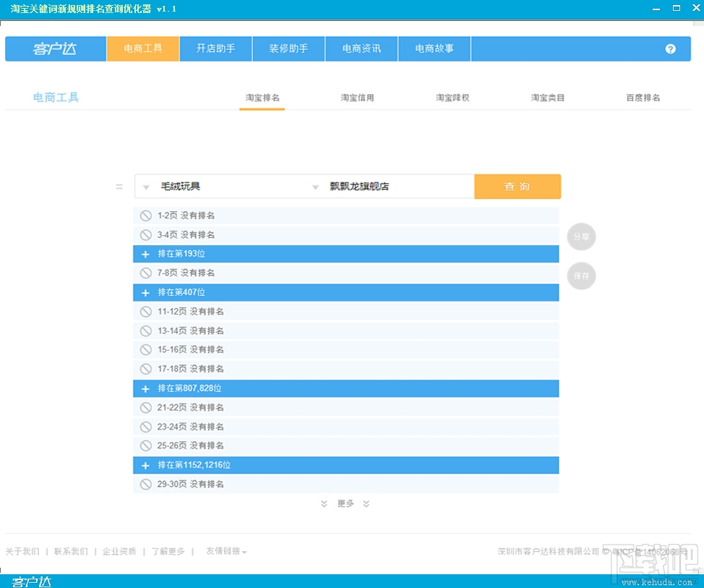Click the 分享 share round button
This screenshot has width=704, height=588.
(x=581, y=237)
